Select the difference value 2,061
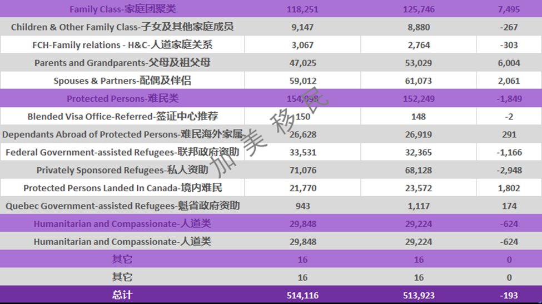This screenshot has width=542, height=304. click(509, 81)
